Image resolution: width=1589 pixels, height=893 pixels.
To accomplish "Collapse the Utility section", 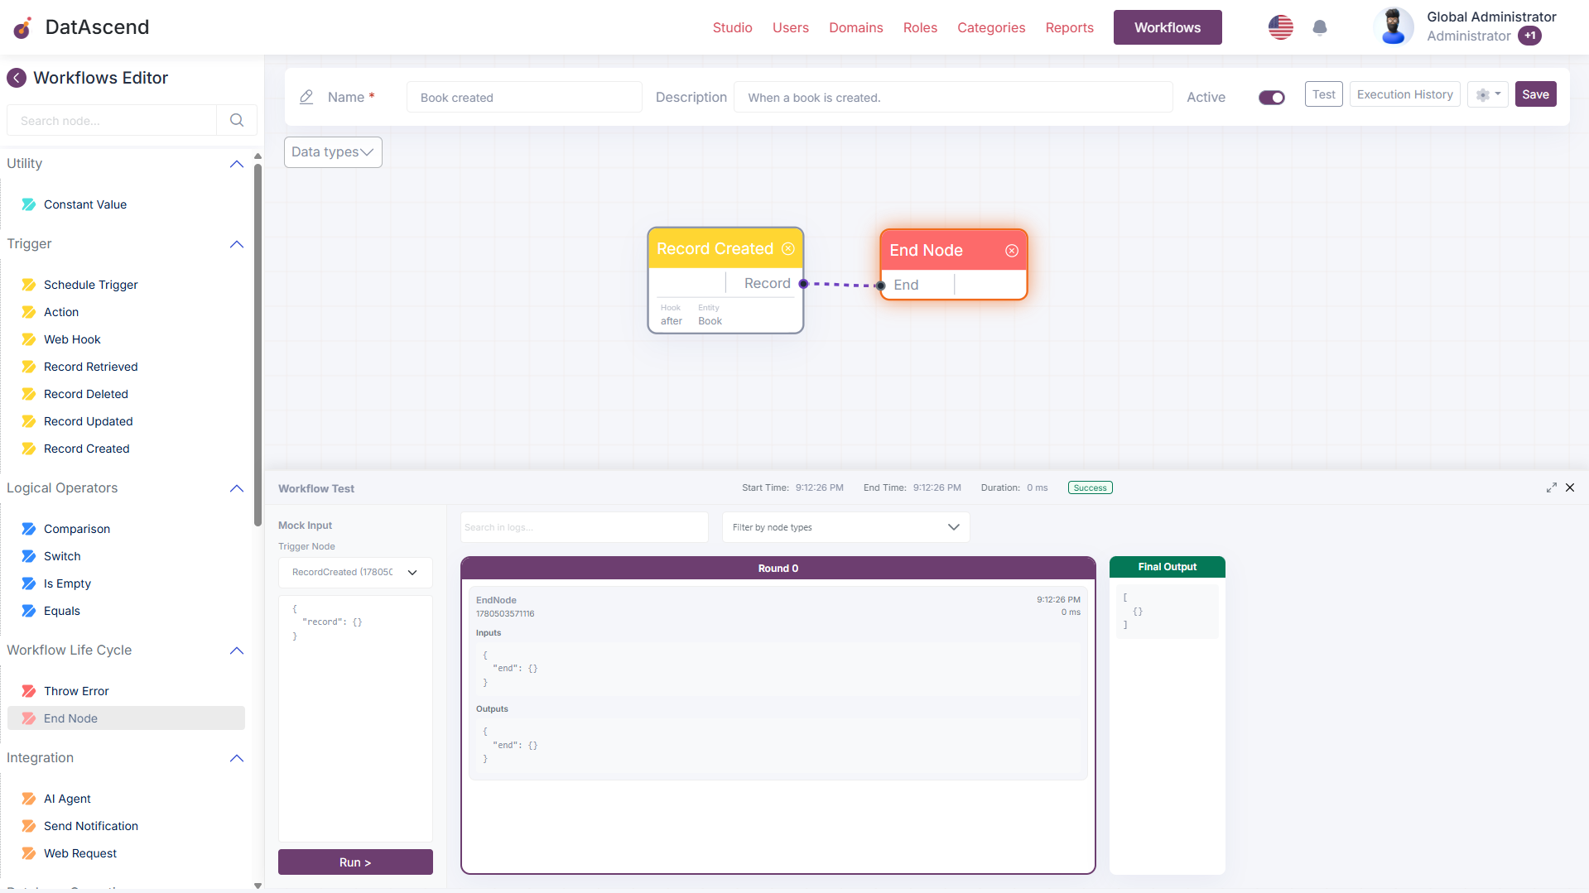I will (237, 164).
